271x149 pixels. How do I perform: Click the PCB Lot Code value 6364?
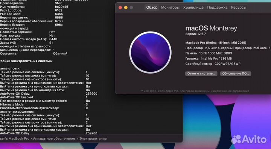coord(59,14)
